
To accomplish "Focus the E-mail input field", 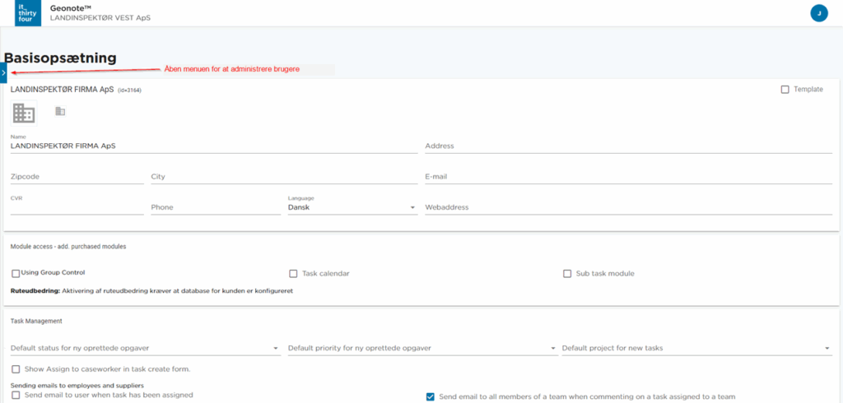I will [x=629, y=177].
